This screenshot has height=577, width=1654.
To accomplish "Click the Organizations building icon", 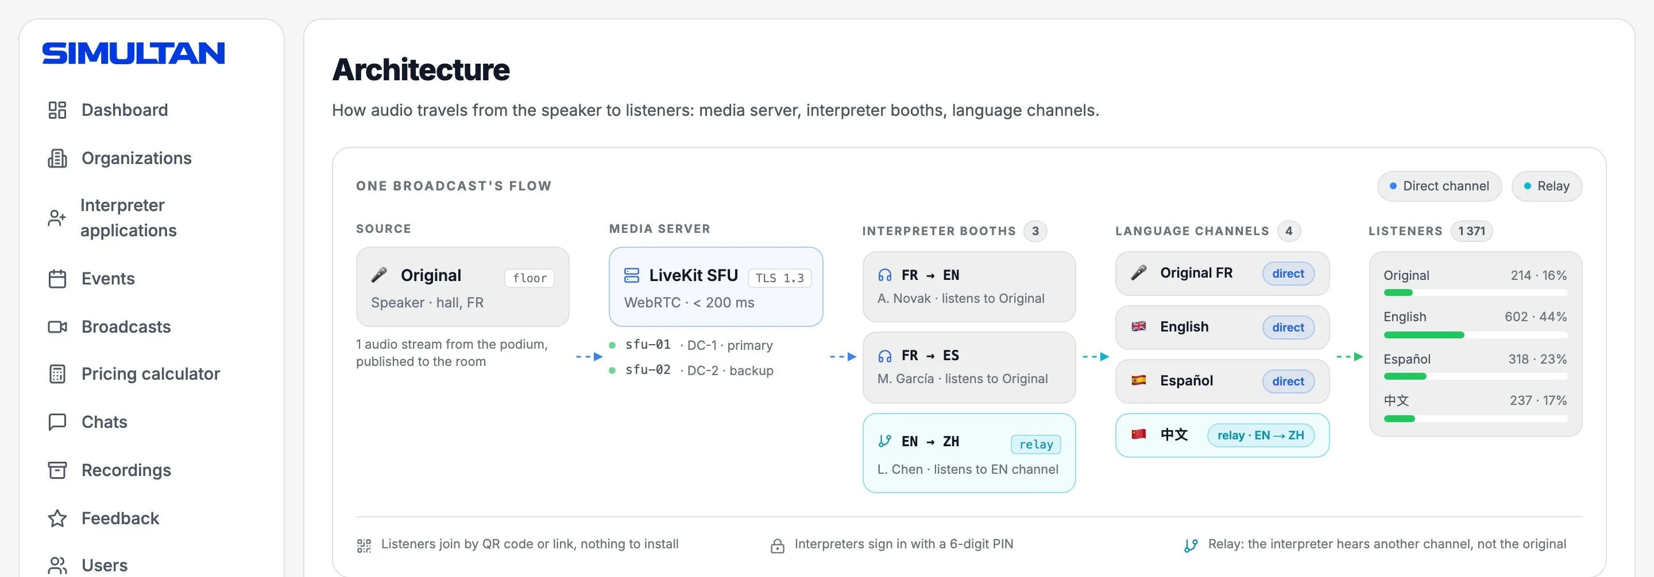I will click(x=57, y=158).
